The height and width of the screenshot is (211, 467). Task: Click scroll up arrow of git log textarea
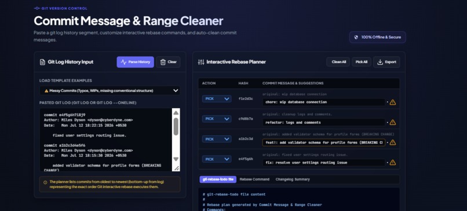point(176,113)
